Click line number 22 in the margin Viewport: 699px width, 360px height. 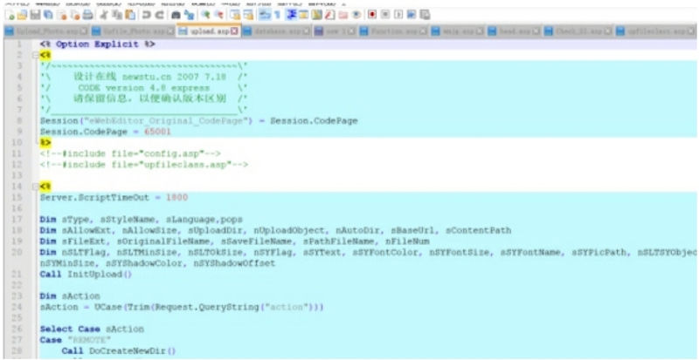(18, 285)
